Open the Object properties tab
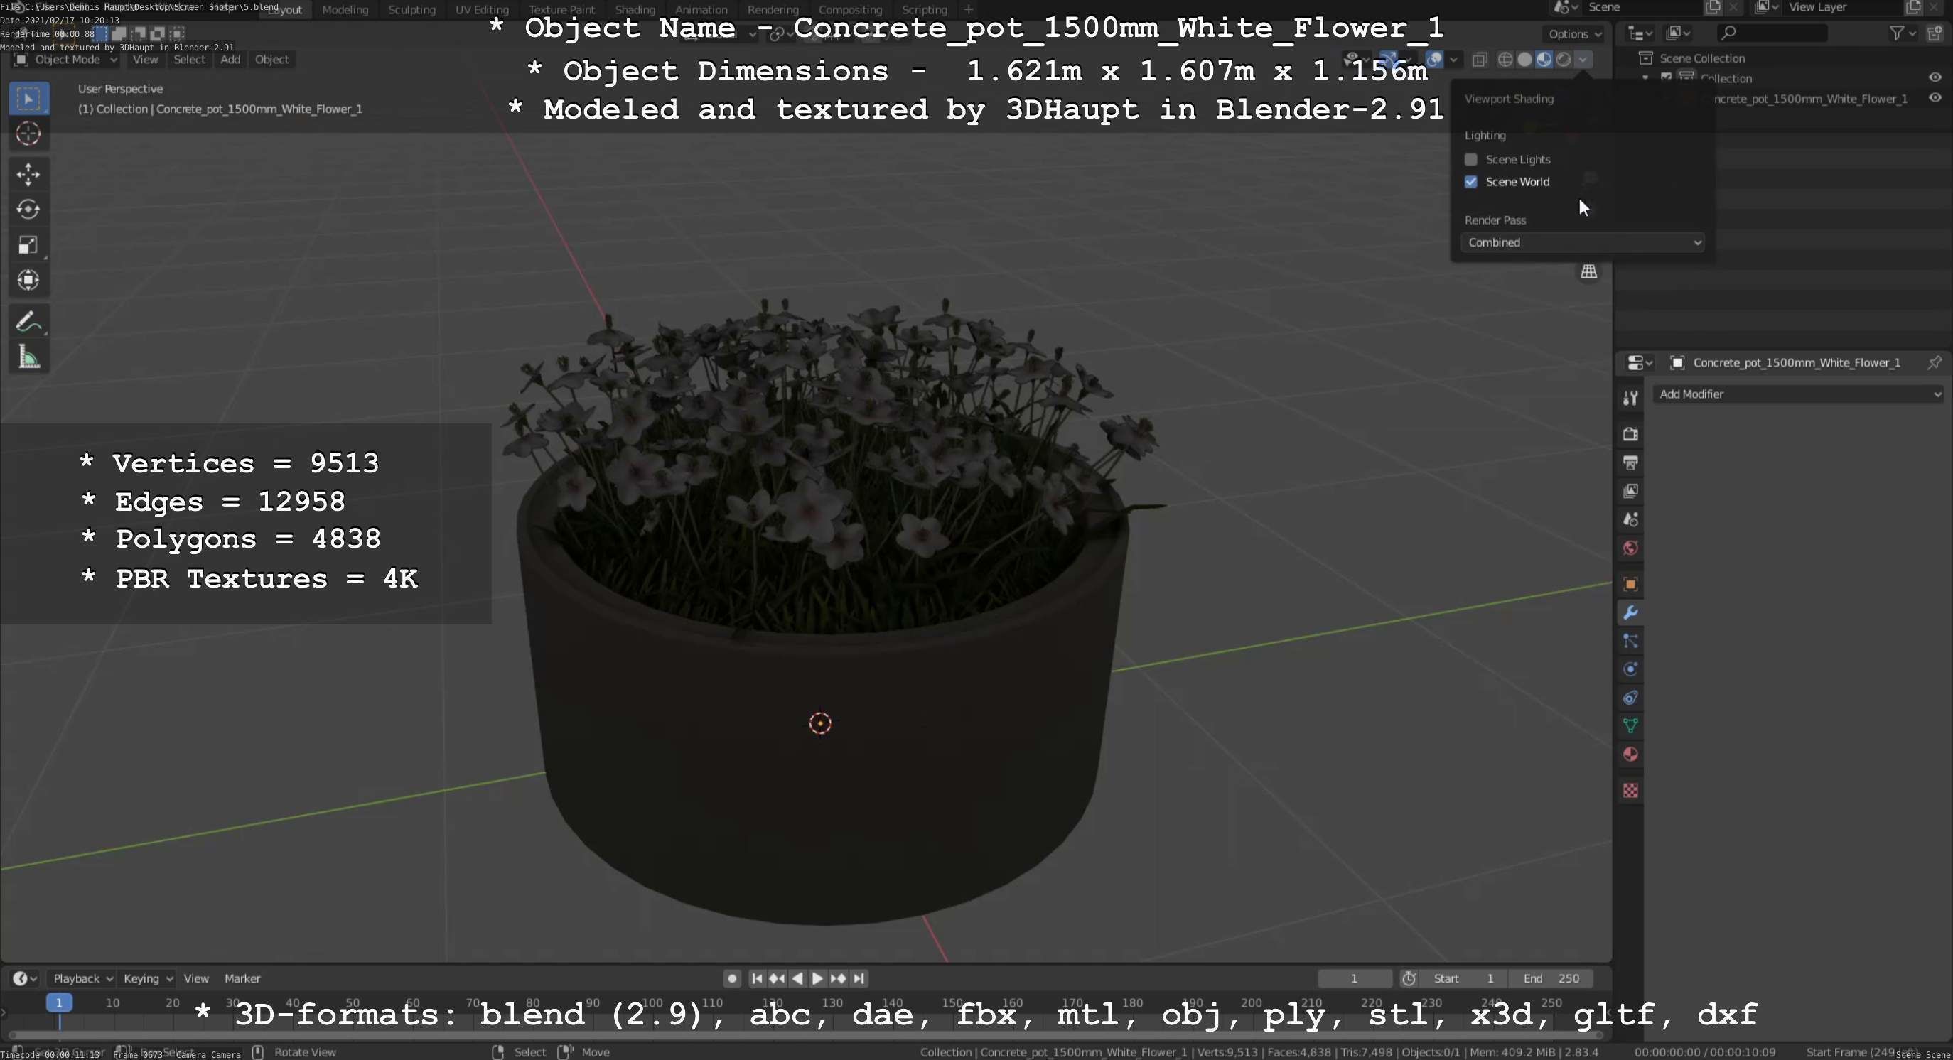 pos(1630,584)
